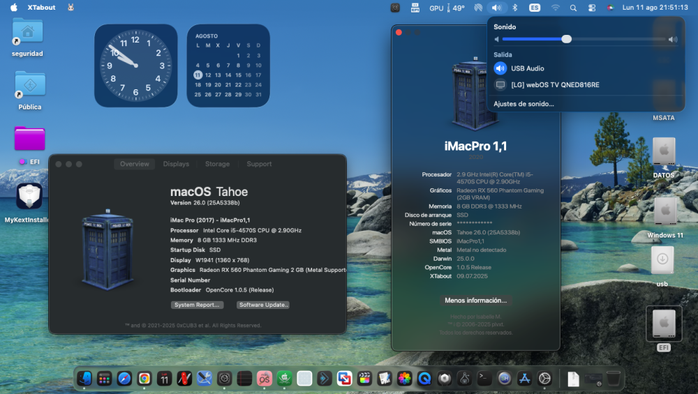The height and width of the screenshot is (394, 698).
Task: Open the XTabout application menu
Action: pyautogui.click(x=41, y=8)
